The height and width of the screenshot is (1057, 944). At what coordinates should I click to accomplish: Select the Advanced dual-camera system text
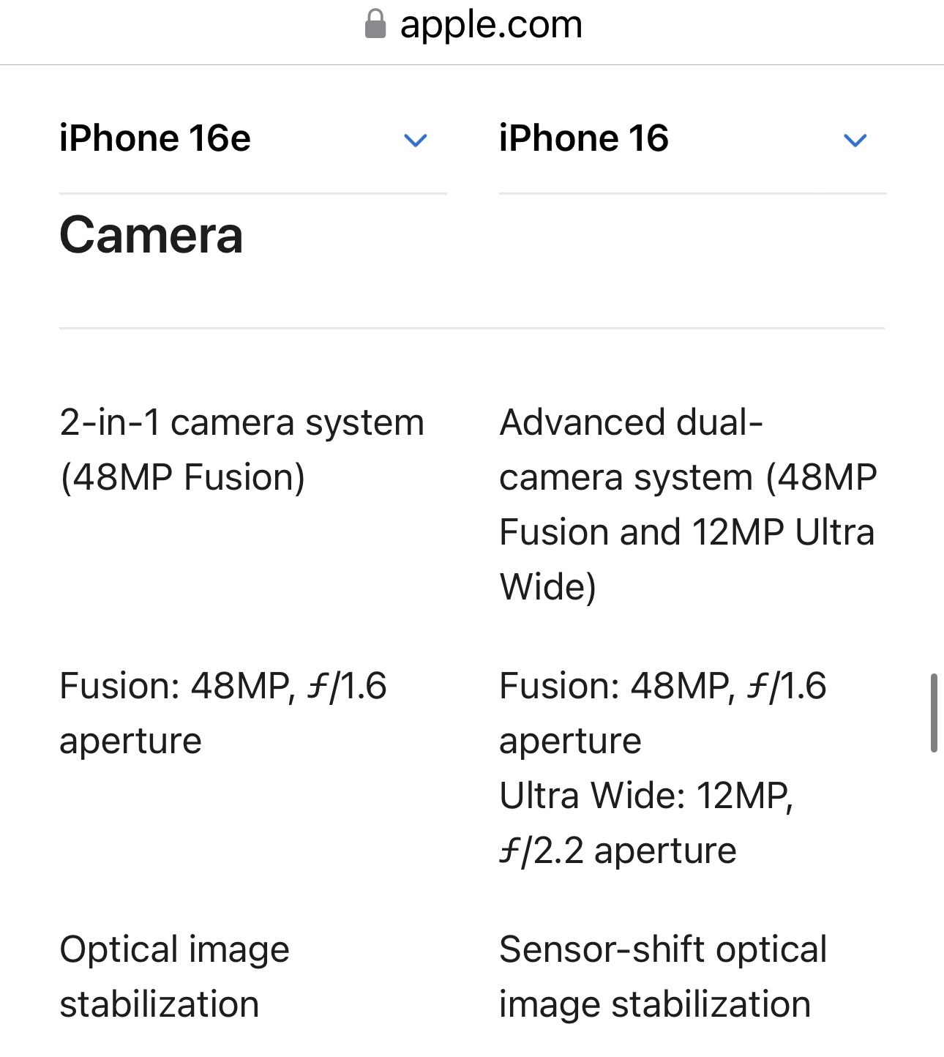tap(688, 504)
